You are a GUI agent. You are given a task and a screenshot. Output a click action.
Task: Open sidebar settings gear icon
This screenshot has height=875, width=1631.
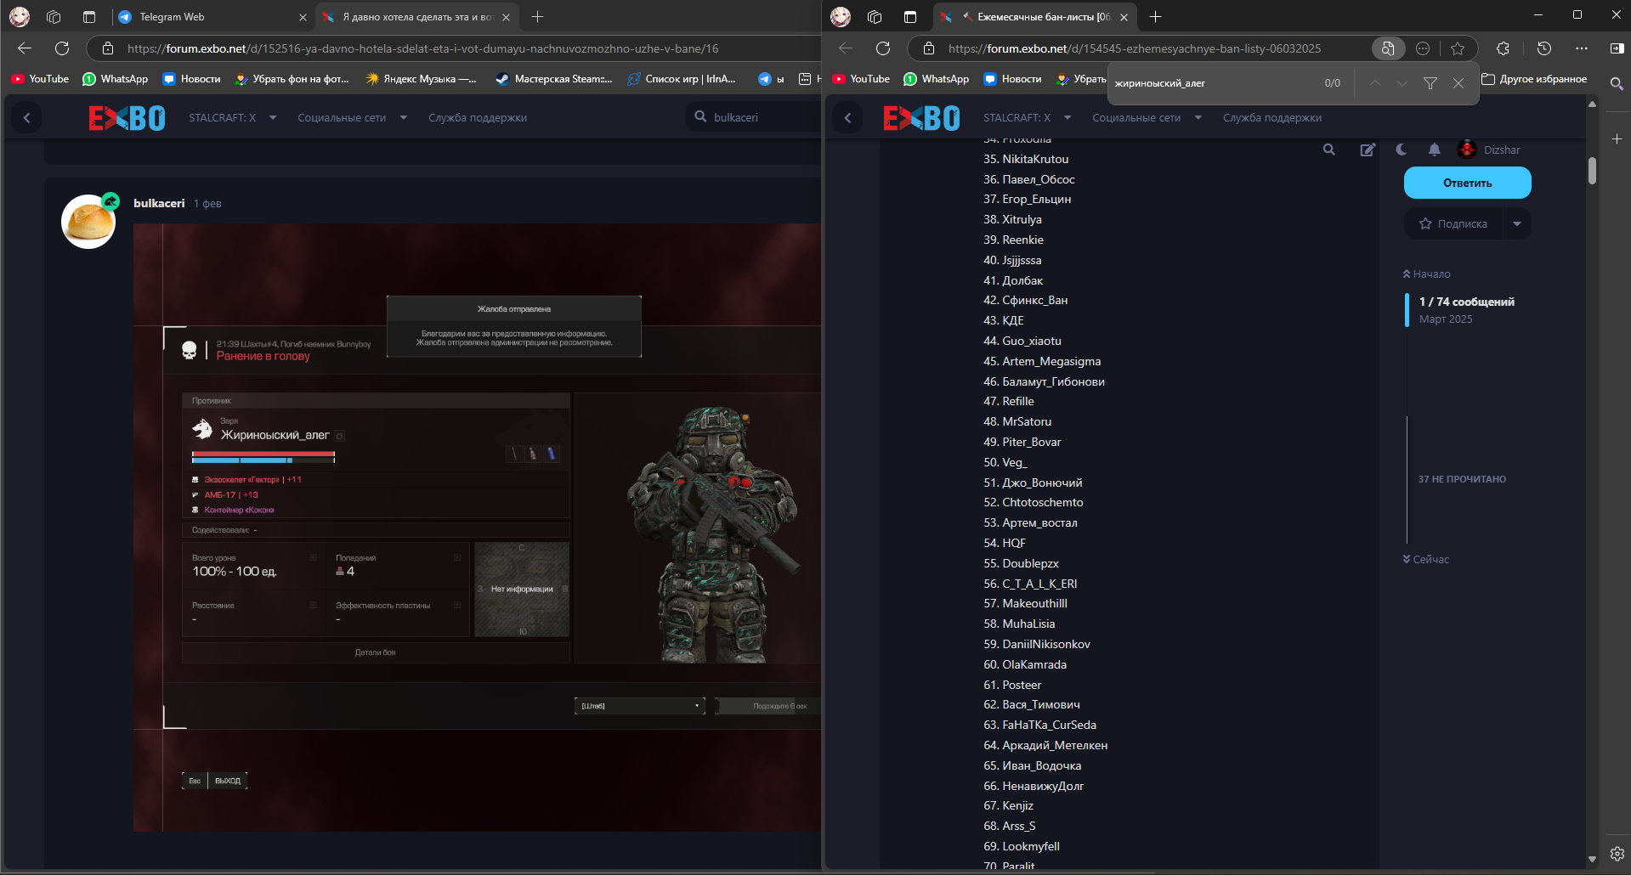[x=1617, y=854]
